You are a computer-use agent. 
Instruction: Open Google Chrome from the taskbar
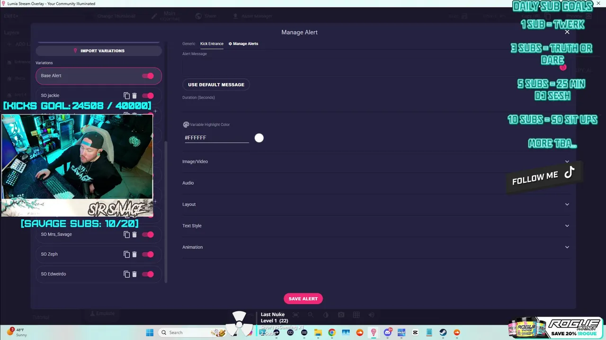(x=332, y=332)
